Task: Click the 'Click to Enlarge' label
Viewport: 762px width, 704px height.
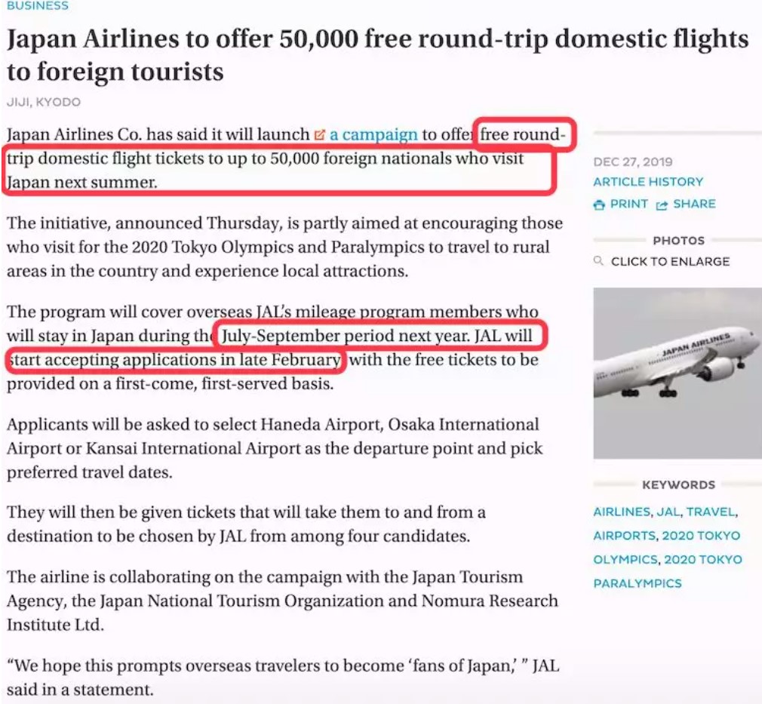Action: click(670, 261)
